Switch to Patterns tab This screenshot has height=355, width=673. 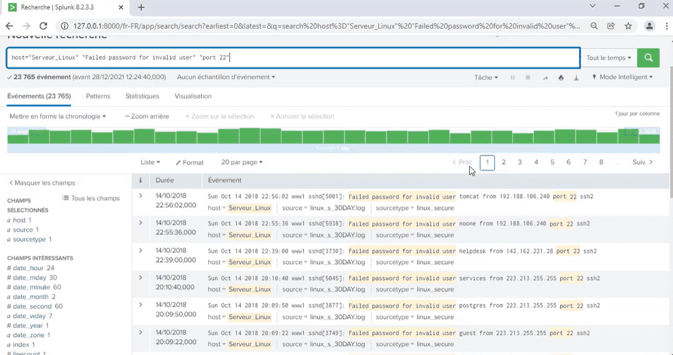98,96
